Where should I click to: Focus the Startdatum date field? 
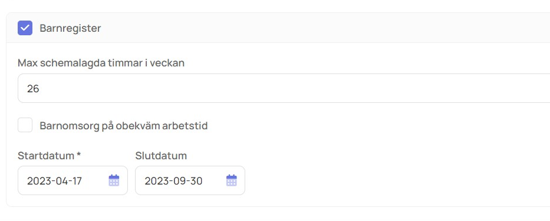(73, 180)
